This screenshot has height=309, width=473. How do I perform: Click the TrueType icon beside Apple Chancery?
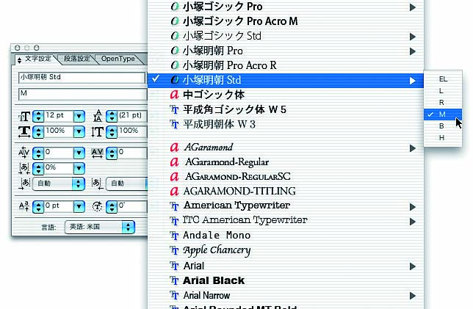click(x=174, y=250)
